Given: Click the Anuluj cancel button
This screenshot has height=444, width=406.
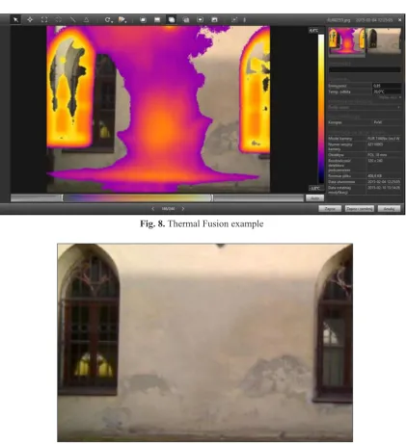Looking at the screenshot, I should point(389,209).
